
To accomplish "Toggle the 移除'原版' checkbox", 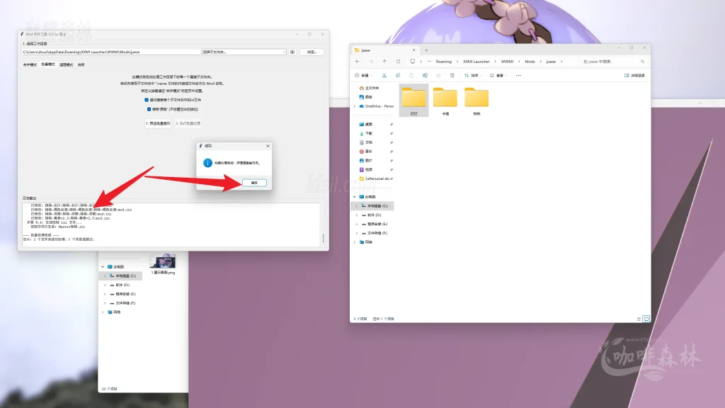I will point(149,109).
